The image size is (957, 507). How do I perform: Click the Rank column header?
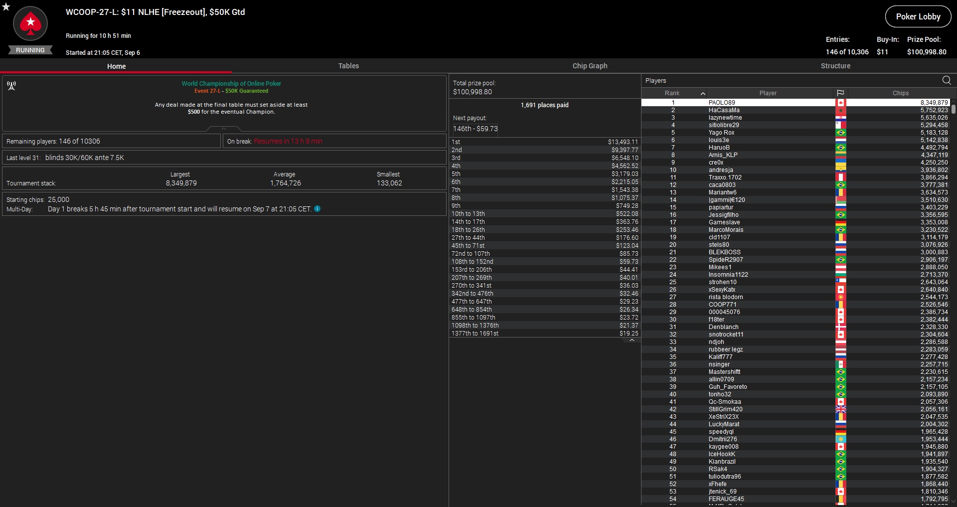click(672, 93)
